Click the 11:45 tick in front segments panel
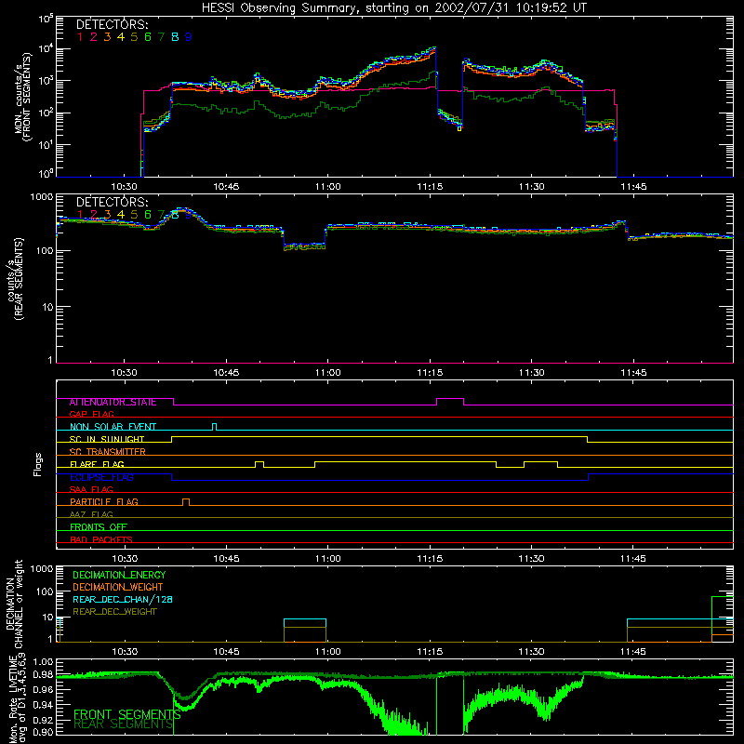Viewport: 744px width, 744px height. [x=633, y=187]
